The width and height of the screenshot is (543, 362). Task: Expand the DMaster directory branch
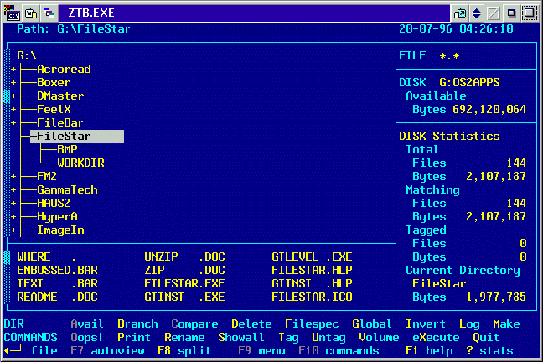coord(13,96)
